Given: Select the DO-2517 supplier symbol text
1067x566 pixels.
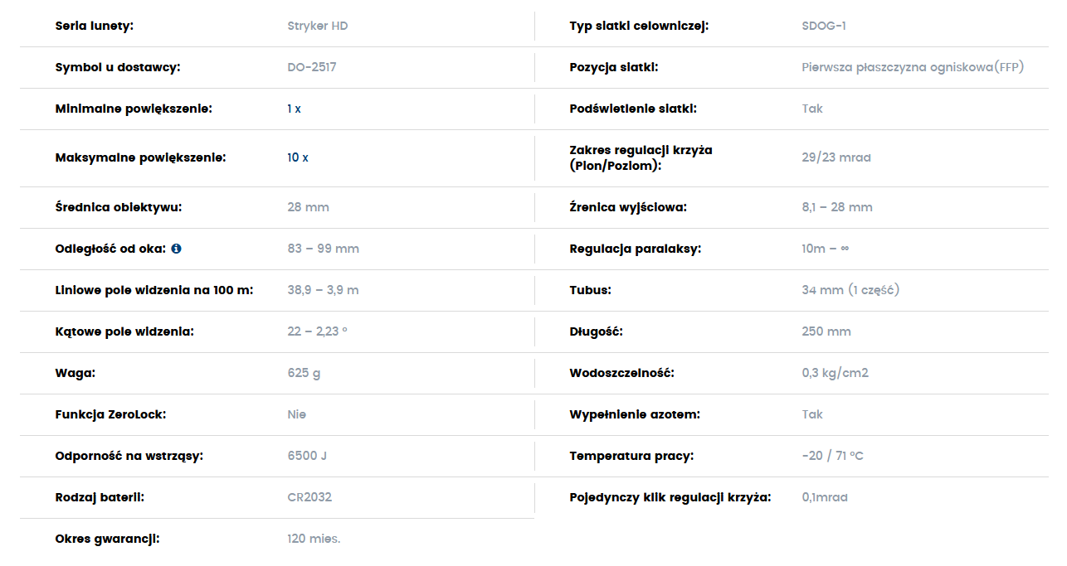Looking at the screenshot, I should 312,67.
